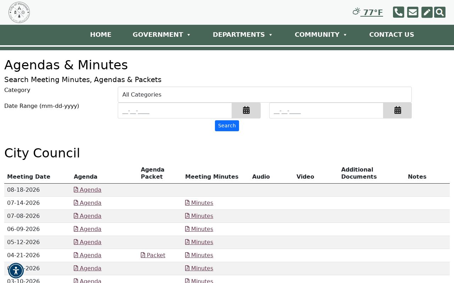454x283 pixels.
Task: Open the envelope email icon
Action: coord(413,12)
